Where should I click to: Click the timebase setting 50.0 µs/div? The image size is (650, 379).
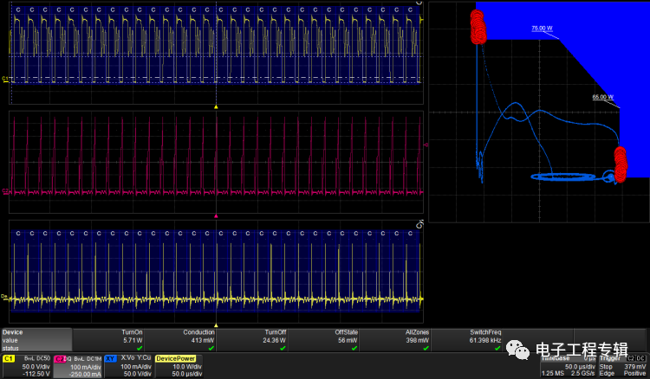(580, 367)
